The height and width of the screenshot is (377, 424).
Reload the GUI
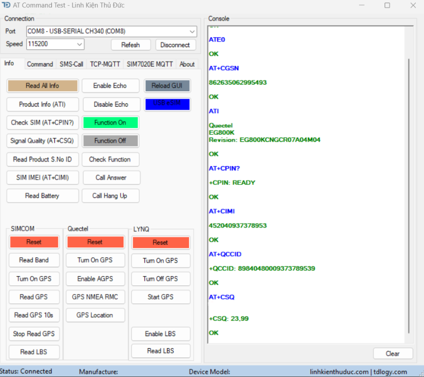tap(167, 86)
